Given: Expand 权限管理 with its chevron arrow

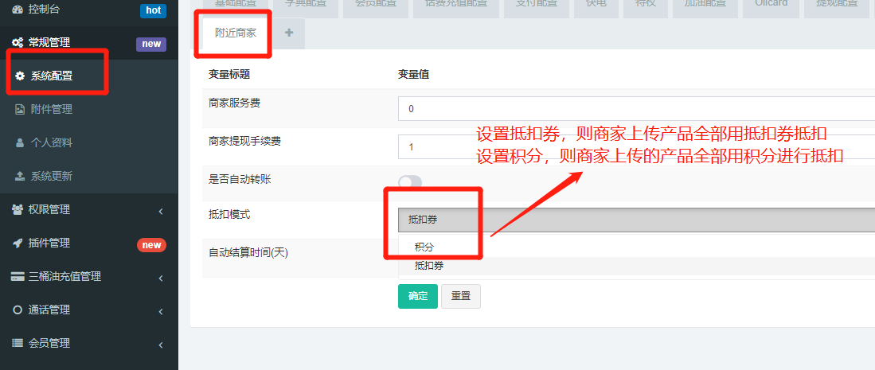Looking at the screenshot, I should point(161,211).
